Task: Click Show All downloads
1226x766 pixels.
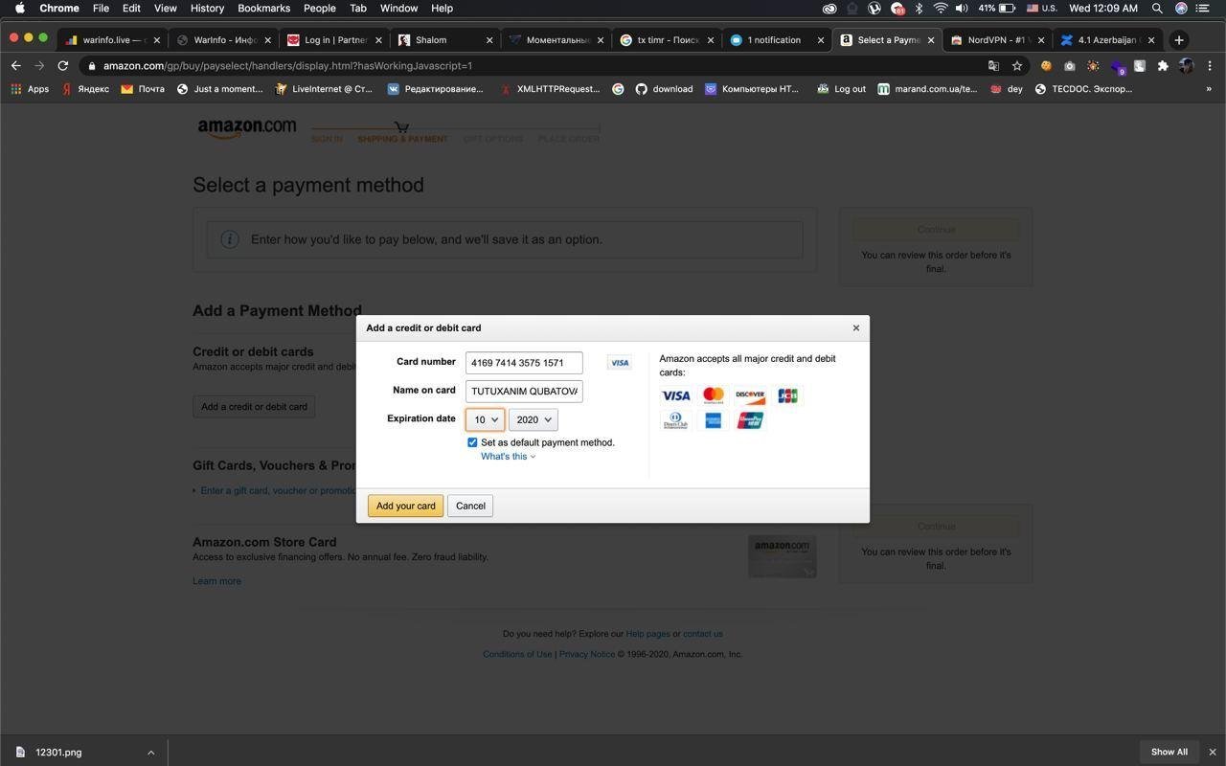Action: (1169, 752)
